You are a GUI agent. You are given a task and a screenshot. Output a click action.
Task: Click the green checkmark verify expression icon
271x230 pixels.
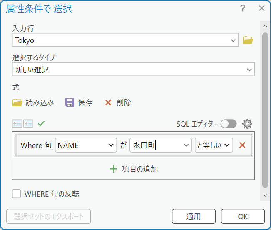pos(41,123)
